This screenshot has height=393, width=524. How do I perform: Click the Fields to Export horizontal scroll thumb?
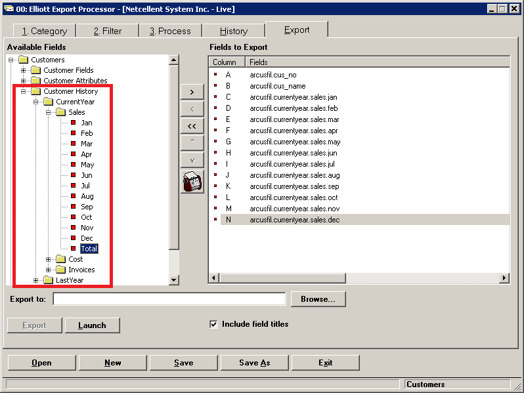[x=282, y=278]
